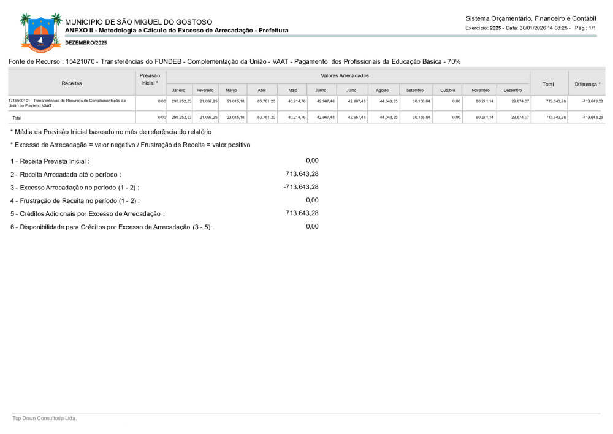
Task: Click the Outubro month column header
Action: pyautogui.click(x=447, y=90)
